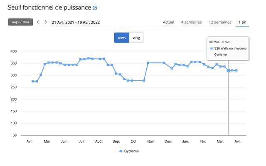Click the Aujourd'hui button
This screenshot has width=266, height=166.
coord(20,22)
